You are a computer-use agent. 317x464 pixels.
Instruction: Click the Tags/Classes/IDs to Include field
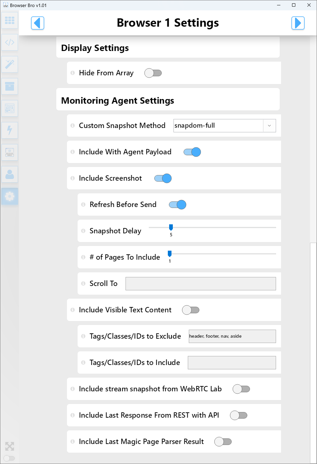(x=232, y=363)
